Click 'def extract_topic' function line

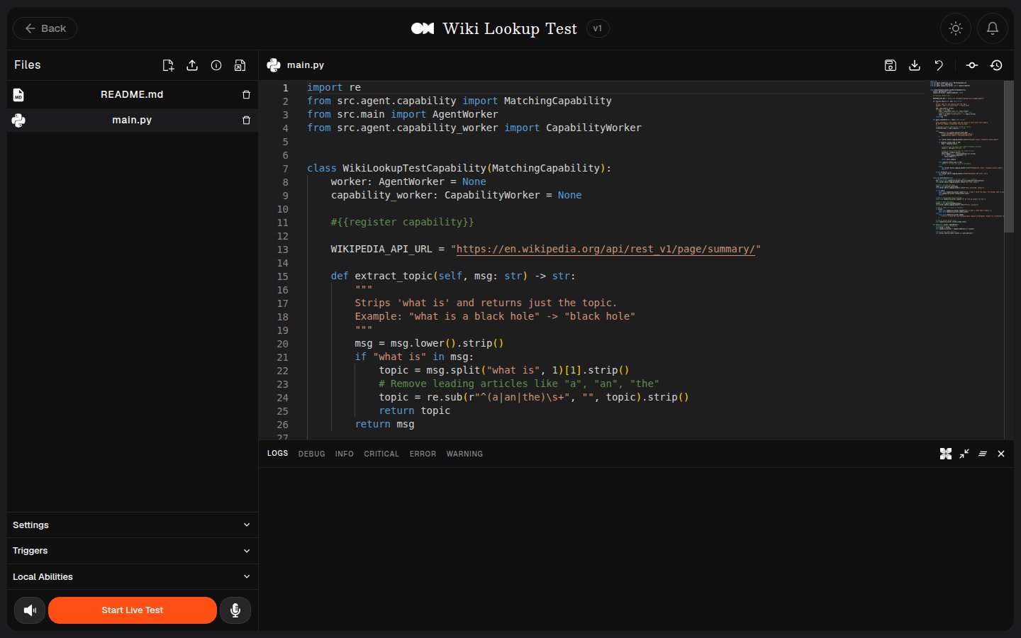pos(453,276)
